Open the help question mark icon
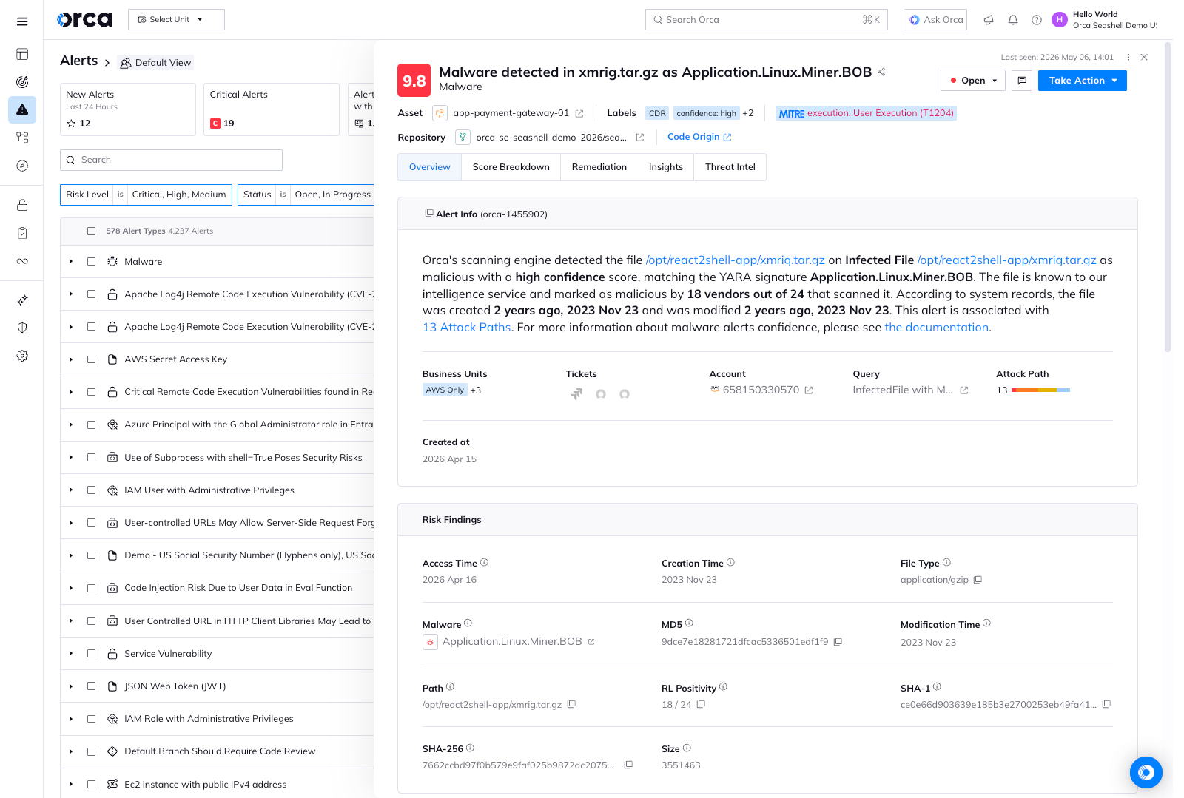The height and width of the screenshot is (798, 1184). [x=1037, y=20]
